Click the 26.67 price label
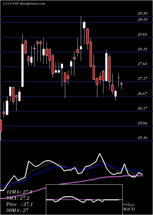 coord(143,93)
